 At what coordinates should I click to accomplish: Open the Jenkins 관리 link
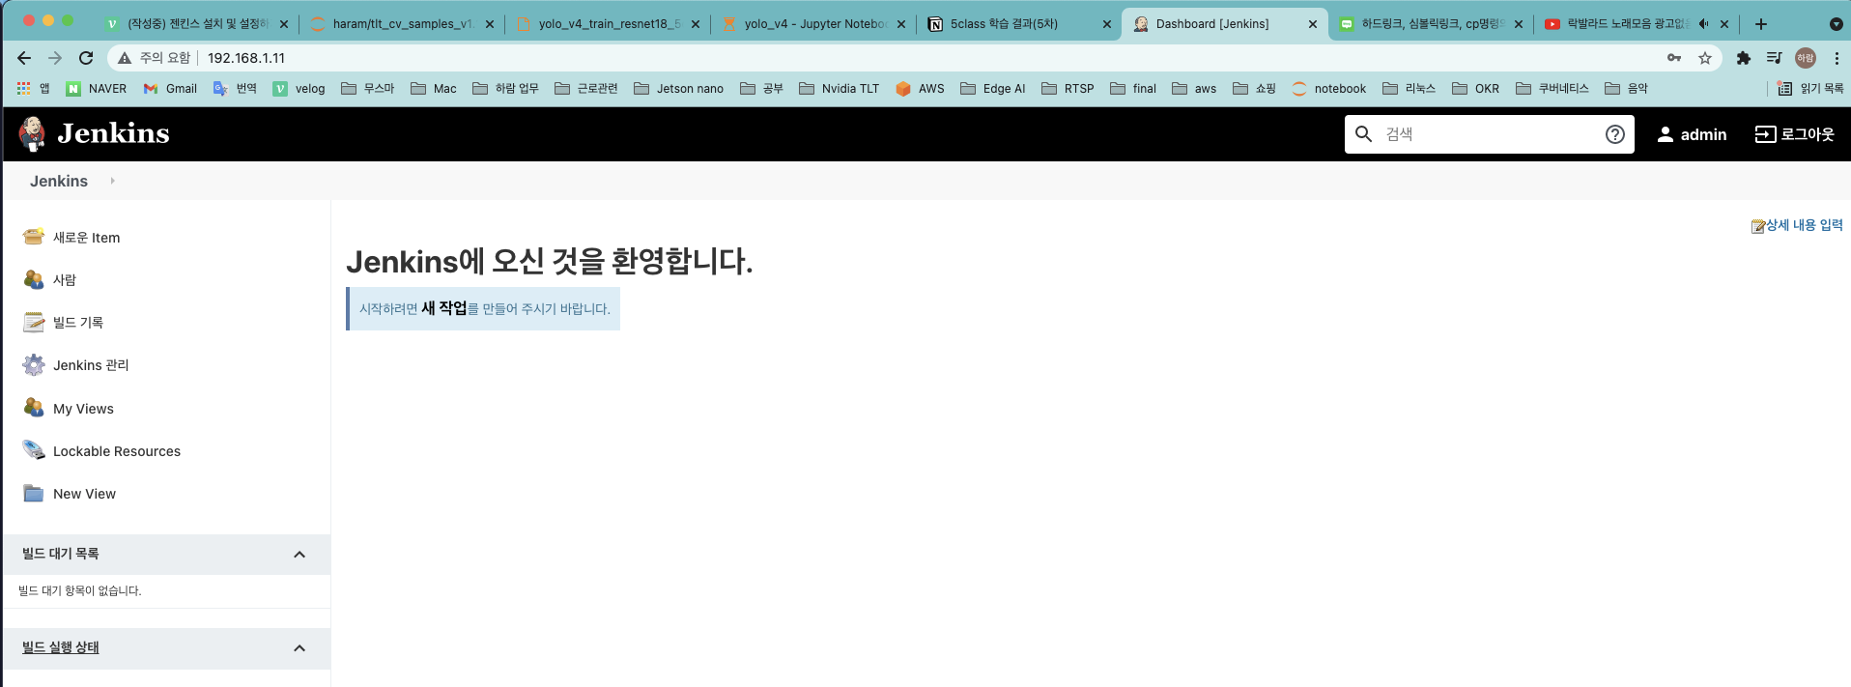pos(91,365)
